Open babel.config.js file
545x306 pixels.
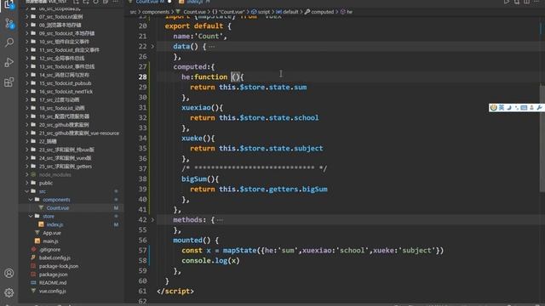(x=54, y=258)
